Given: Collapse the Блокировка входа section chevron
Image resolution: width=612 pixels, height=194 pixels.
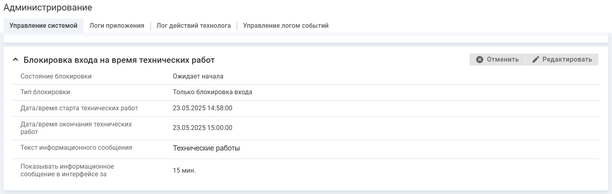Looking at the screenshot, I should click(15, 60).
